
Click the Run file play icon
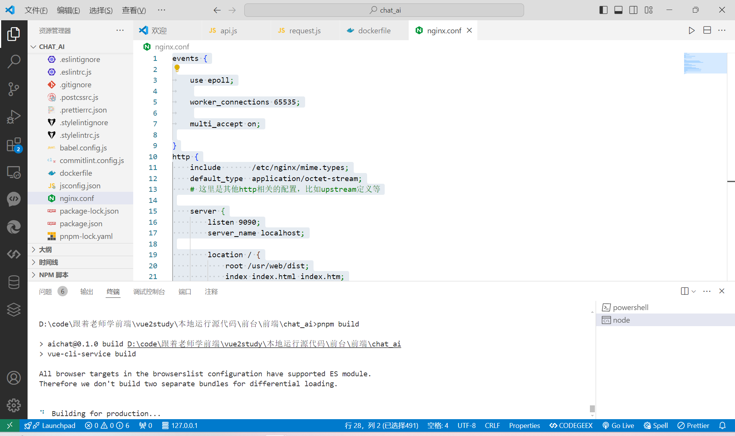pos(691,31)
